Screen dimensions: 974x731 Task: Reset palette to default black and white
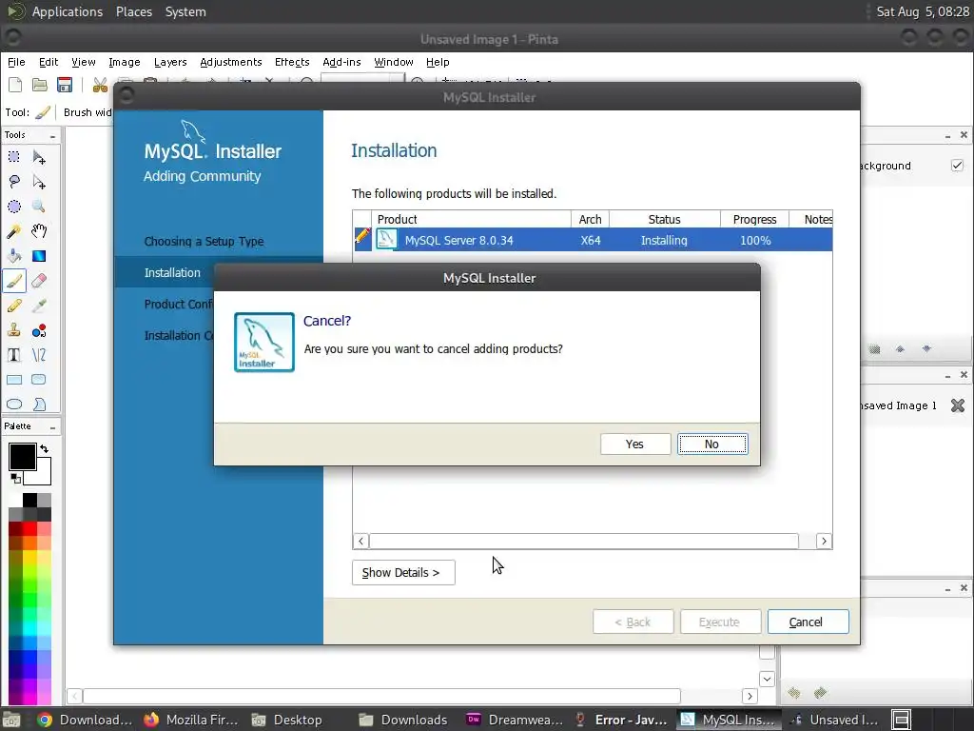point(15,478)
